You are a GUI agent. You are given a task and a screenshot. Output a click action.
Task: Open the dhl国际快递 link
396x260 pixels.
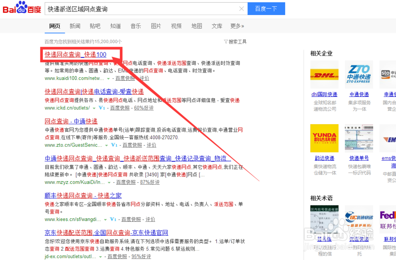click(324, 94)
